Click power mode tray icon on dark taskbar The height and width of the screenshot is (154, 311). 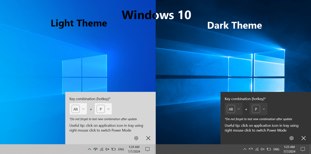click(x=251, y=149)
